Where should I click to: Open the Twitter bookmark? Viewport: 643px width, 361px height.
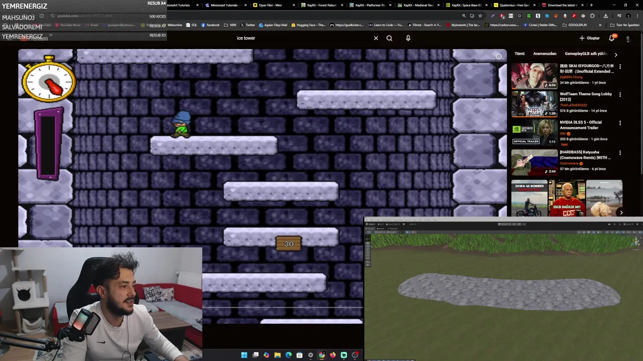tap(248, 25)
